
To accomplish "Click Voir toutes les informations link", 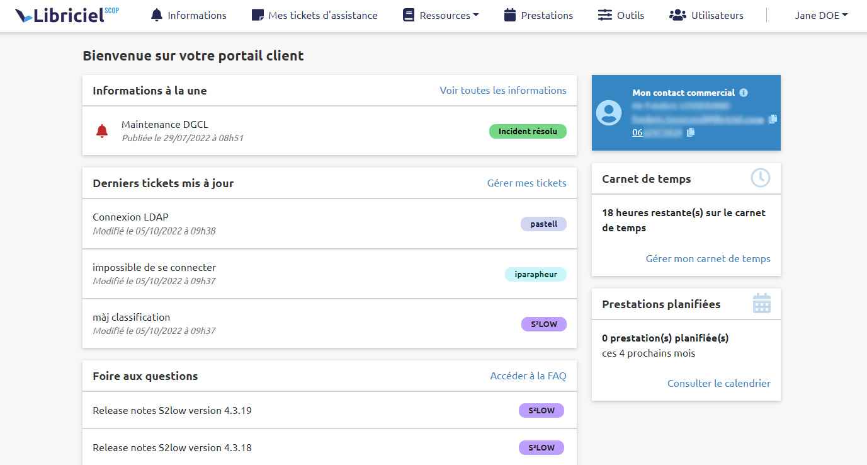I will [x=503, y=90].
